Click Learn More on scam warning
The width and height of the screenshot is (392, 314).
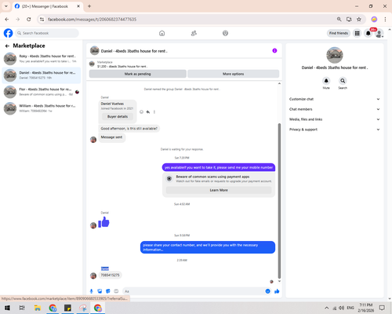219,190
